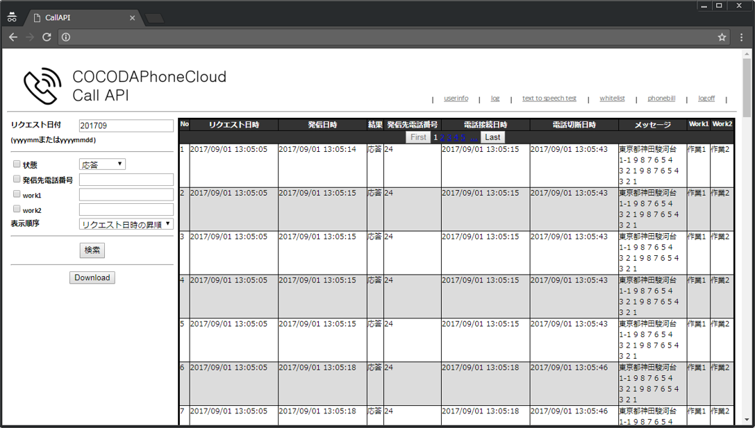Image resolution: width=755 pixels, height=428 pixels.
Task: Click 作業1 cell in row 3
Action: pos(698,252)
